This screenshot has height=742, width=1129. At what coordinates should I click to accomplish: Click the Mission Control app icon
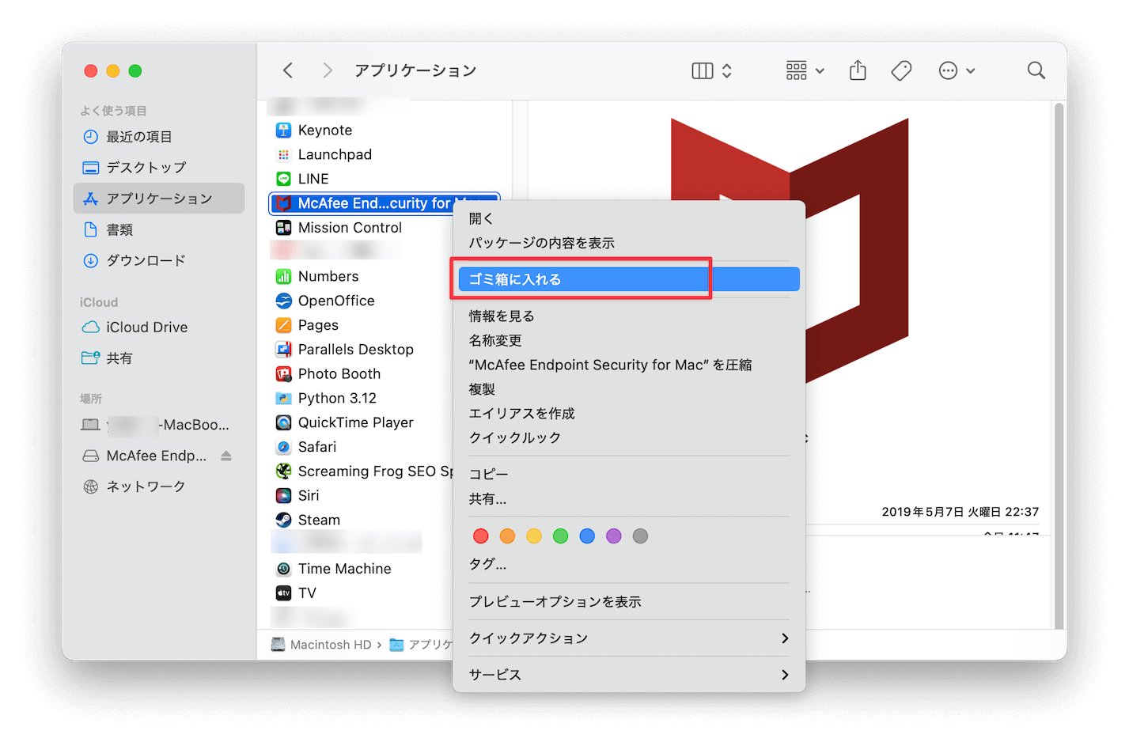click(x=283, y=228)
